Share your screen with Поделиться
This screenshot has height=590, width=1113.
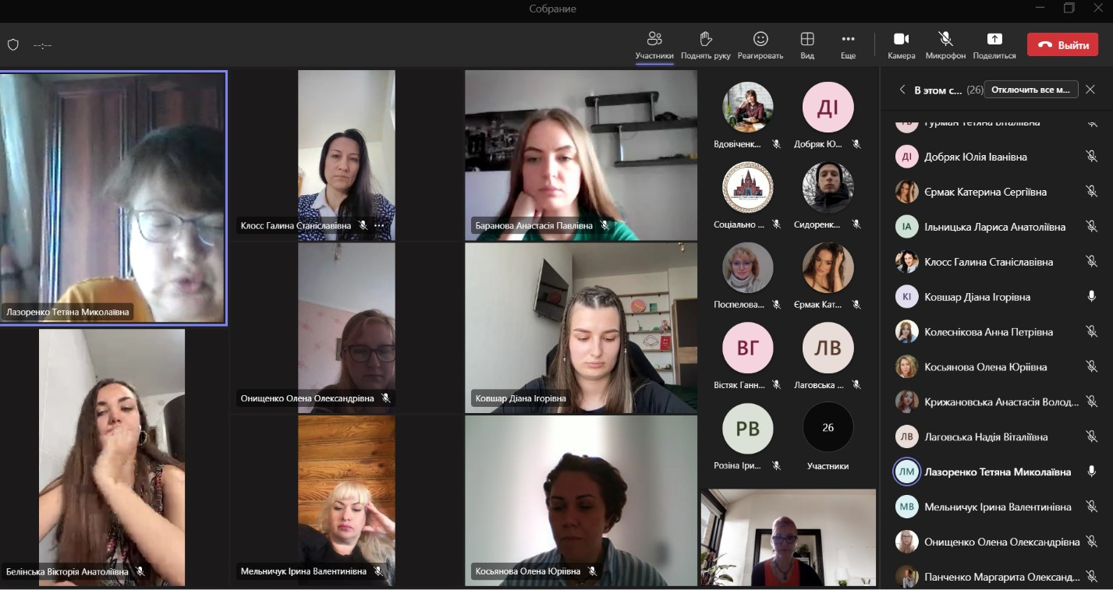[x=994, y=45]
